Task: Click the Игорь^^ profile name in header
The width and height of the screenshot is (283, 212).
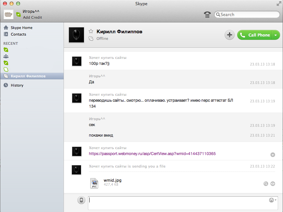Action: pyautogui.click(x=31, y=11)
